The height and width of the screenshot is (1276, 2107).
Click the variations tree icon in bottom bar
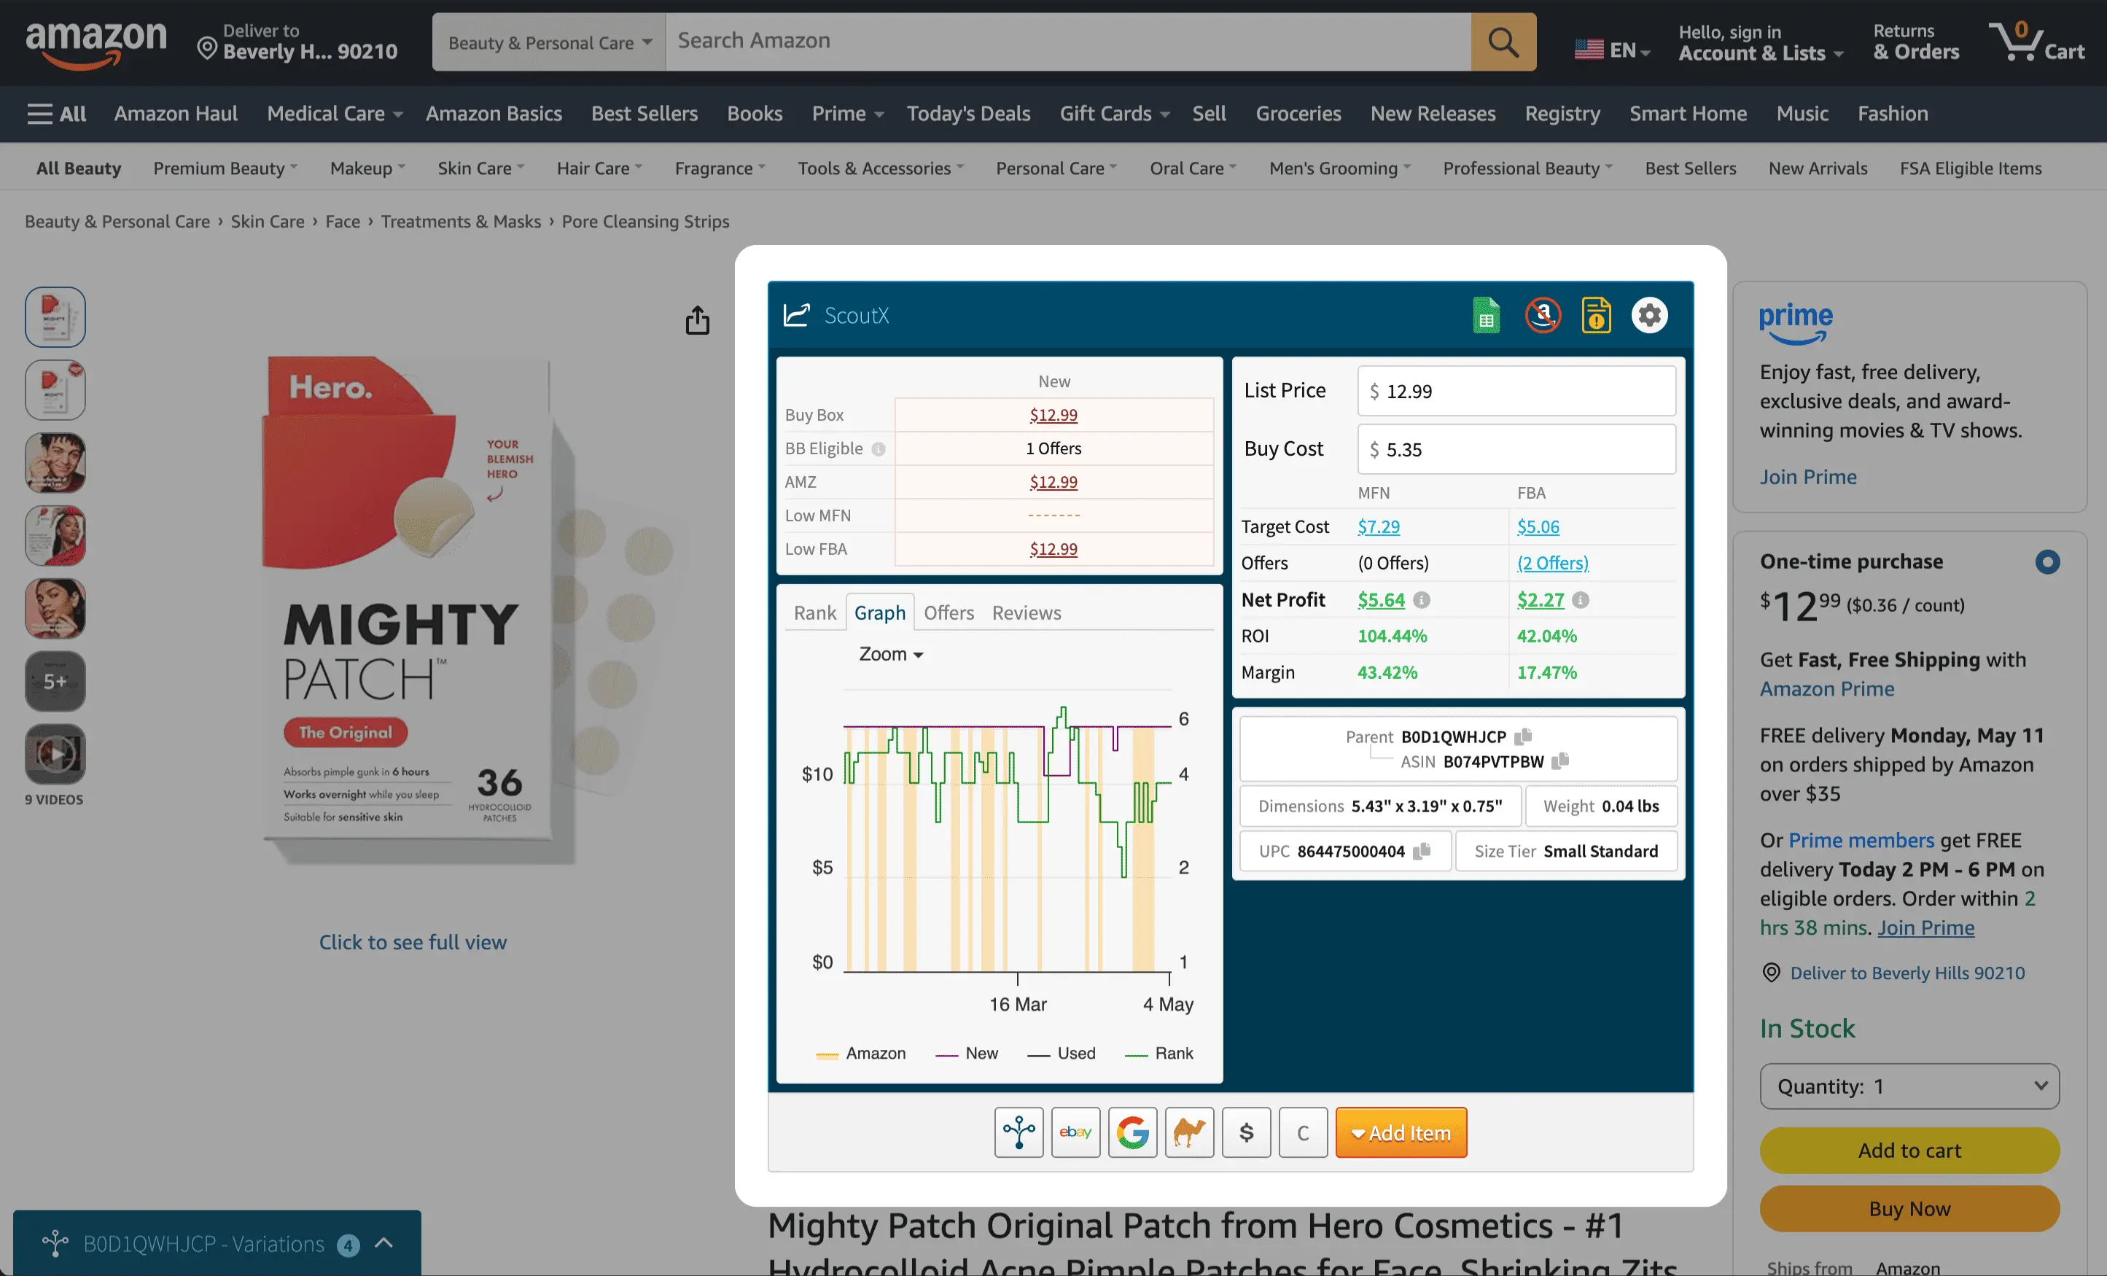[55, 1243]
